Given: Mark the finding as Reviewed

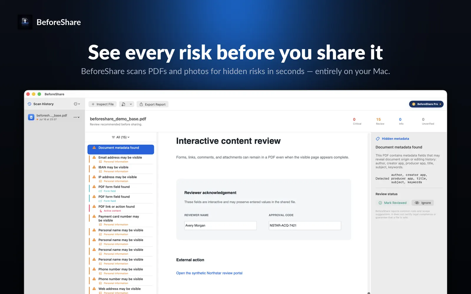Looking at the screenshot, I should [x=392, y=203].
